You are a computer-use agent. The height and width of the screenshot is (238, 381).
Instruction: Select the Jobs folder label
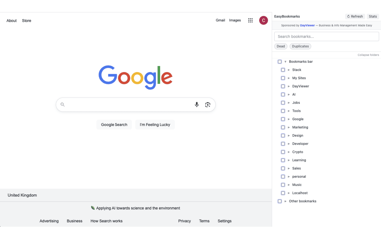pos(296,103)
